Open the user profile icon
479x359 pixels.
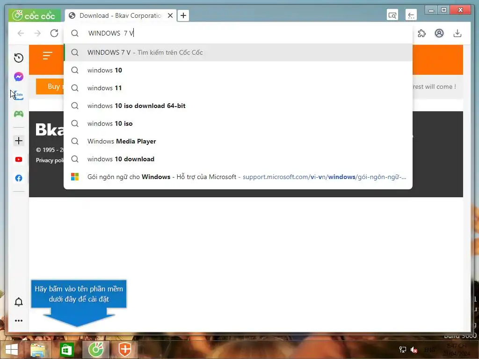pyautogui.click(x=439, y=33)
